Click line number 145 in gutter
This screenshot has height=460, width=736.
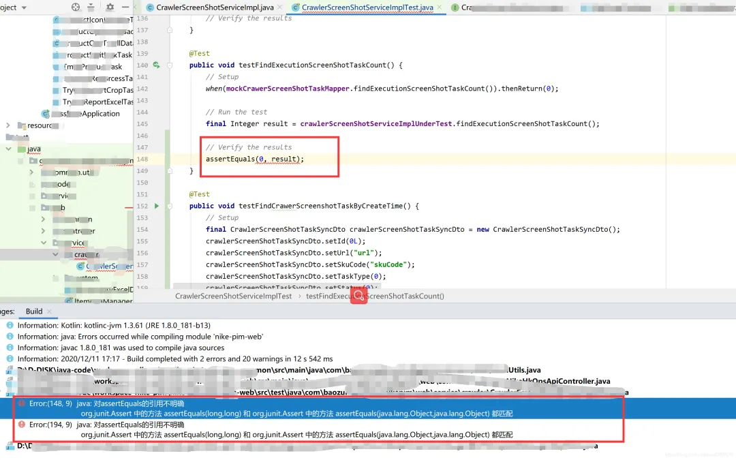[142, 124]
